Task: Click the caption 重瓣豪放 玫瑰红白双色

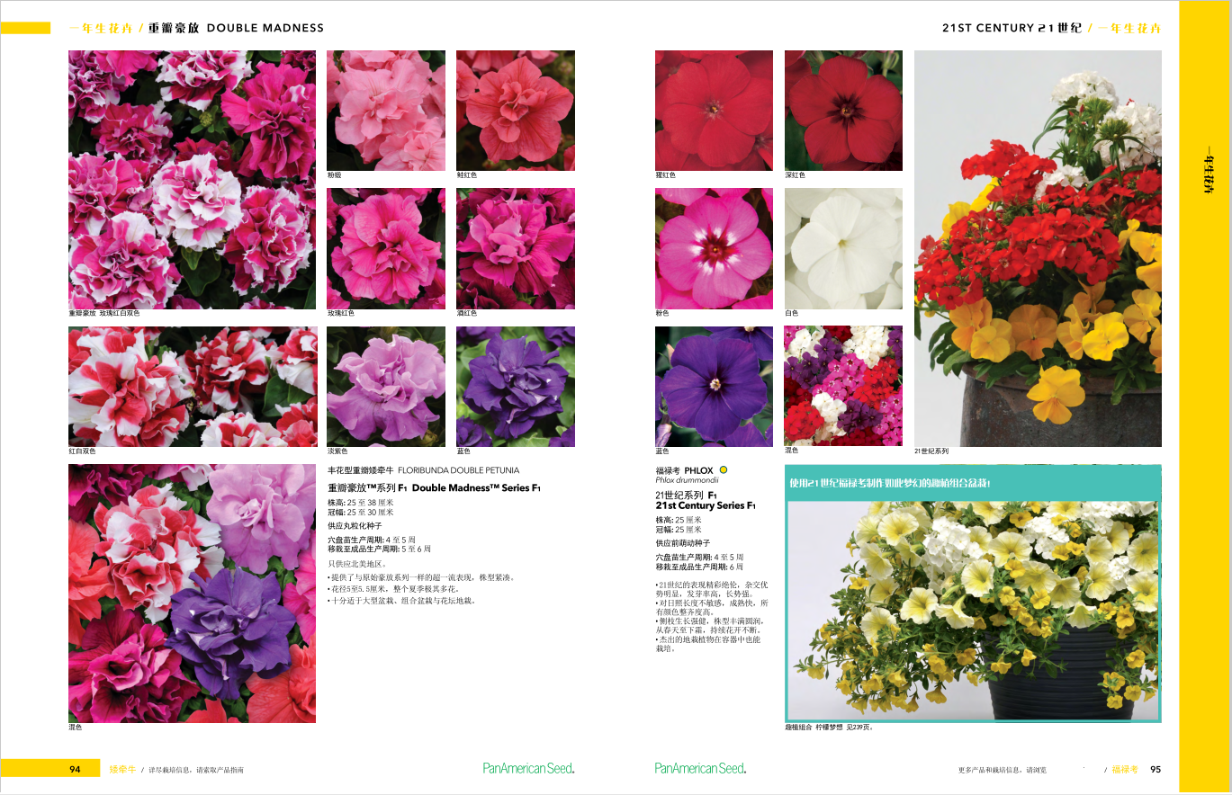Action: 104,313
